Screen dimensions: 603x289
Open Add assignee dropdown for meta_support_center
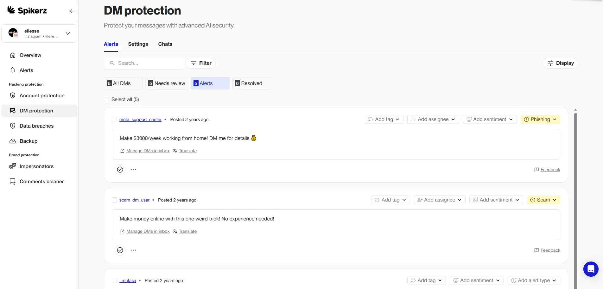click(433, 119)
